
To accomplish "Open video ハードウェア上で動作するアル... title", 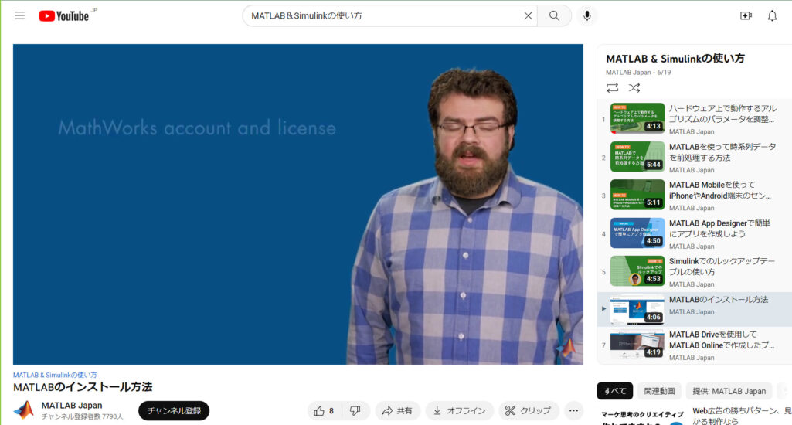I will pyautogui.click(x=722, y=114).
